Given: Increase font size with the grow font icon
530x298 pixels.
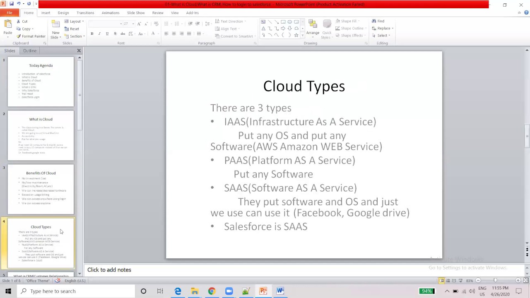Looking at the screenshot, I should click(139, 24).
